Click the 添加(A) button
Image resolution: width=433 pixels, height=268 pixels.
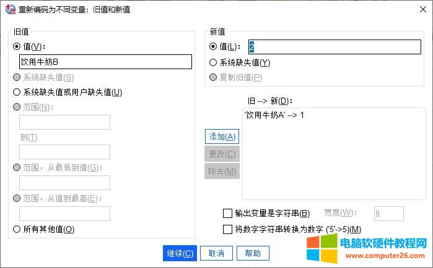point(222,136)
